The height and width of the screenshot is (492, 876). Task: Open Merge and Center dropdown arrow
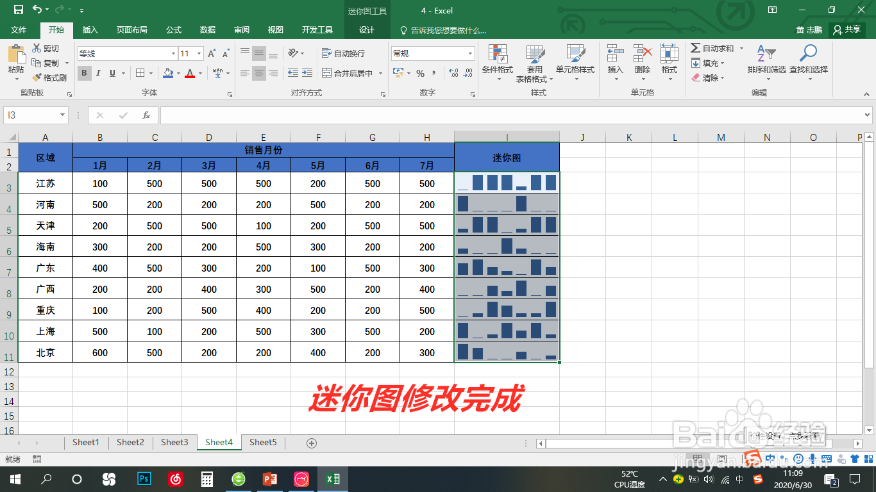[380, 73]
